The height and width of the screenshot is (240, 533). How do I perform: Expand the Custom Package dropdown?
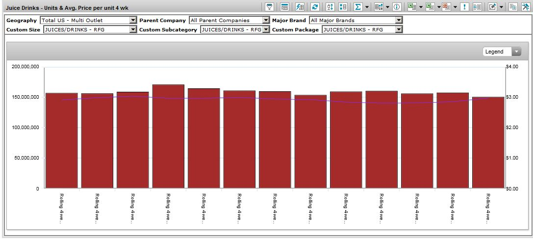398,29
